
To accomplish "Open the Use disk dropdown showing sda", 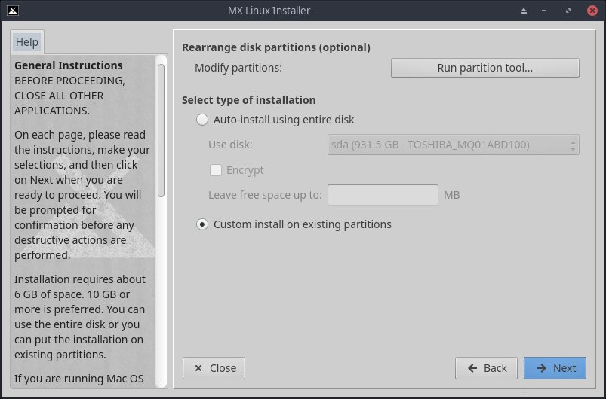I will click(x=454, y=145).
